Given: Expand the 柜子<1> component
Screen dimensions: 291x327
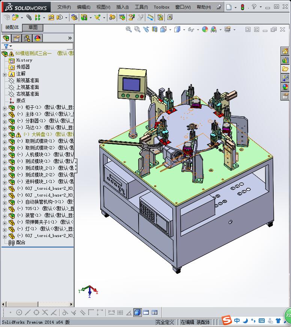Looking at the screenshot, I should (5, 108).
